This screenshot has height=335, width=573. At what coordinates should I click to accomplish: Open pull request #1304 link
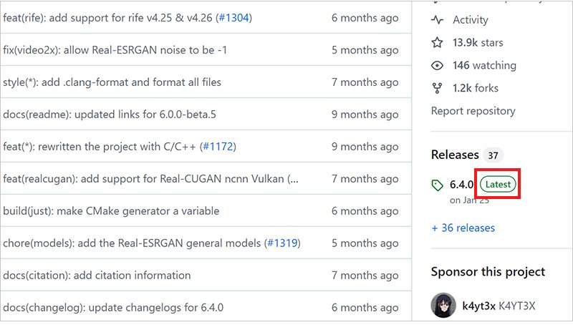234,18
